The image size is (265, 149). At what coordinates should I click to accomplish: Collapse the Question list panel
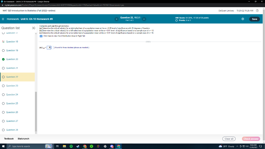pyautogui.click(x=34, y=28)
